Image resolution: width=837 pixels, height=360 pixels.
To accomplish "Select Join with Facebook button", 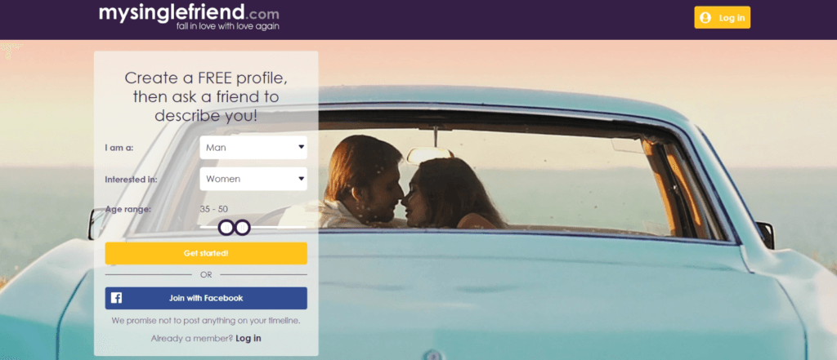I will coord(206,298).
